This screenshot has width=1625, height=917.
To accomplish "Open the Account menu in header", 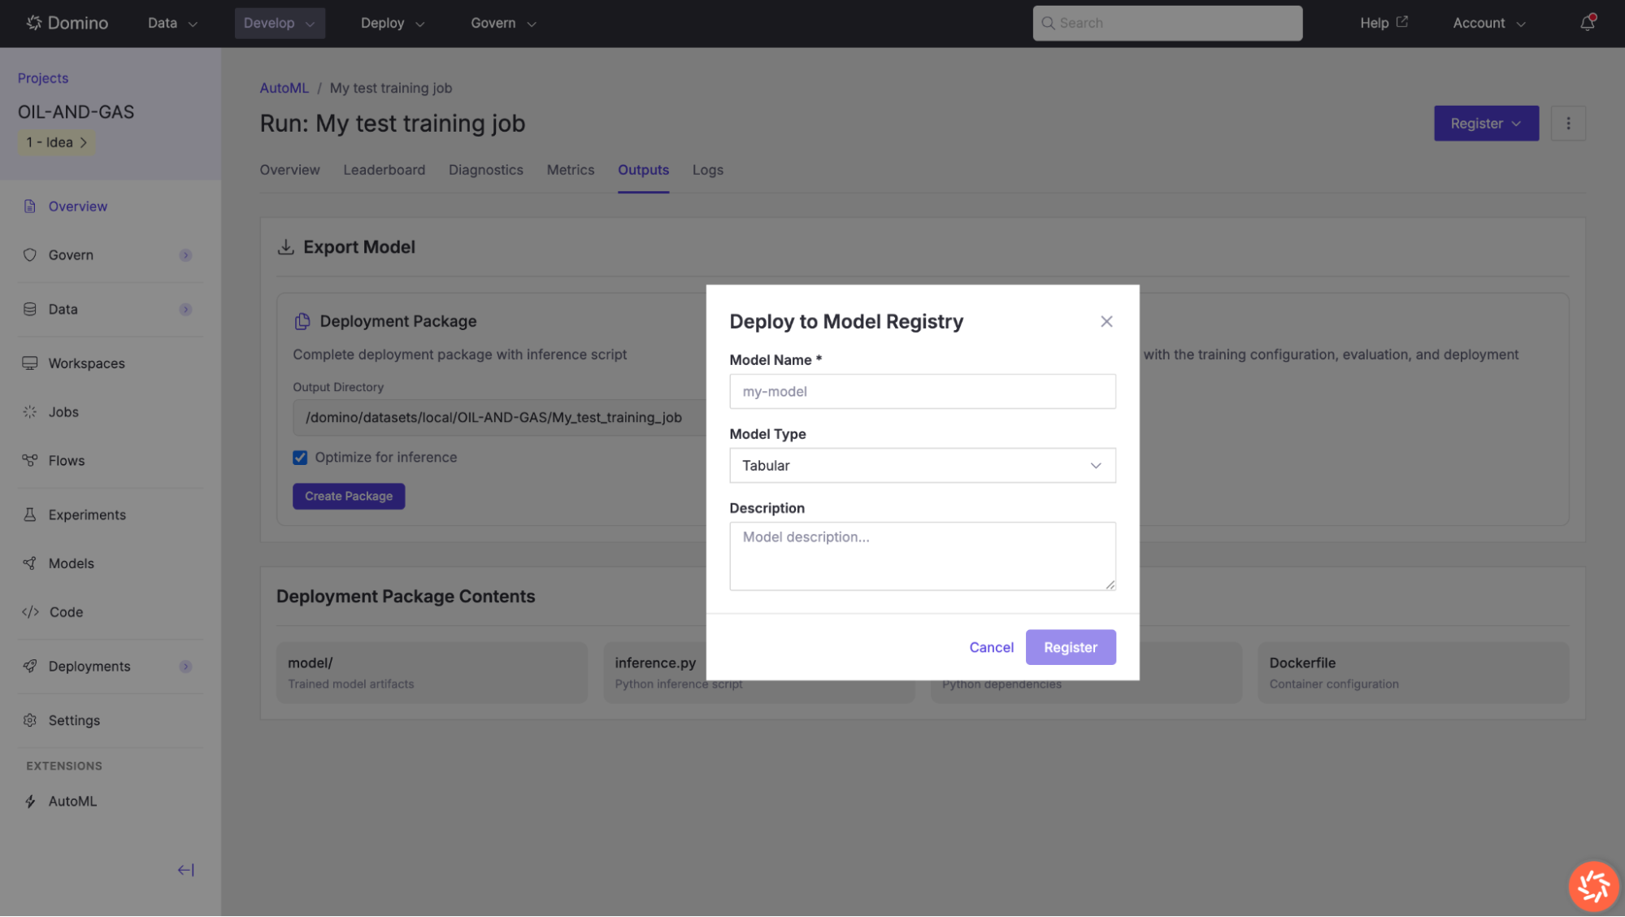I will (1488, 23).
